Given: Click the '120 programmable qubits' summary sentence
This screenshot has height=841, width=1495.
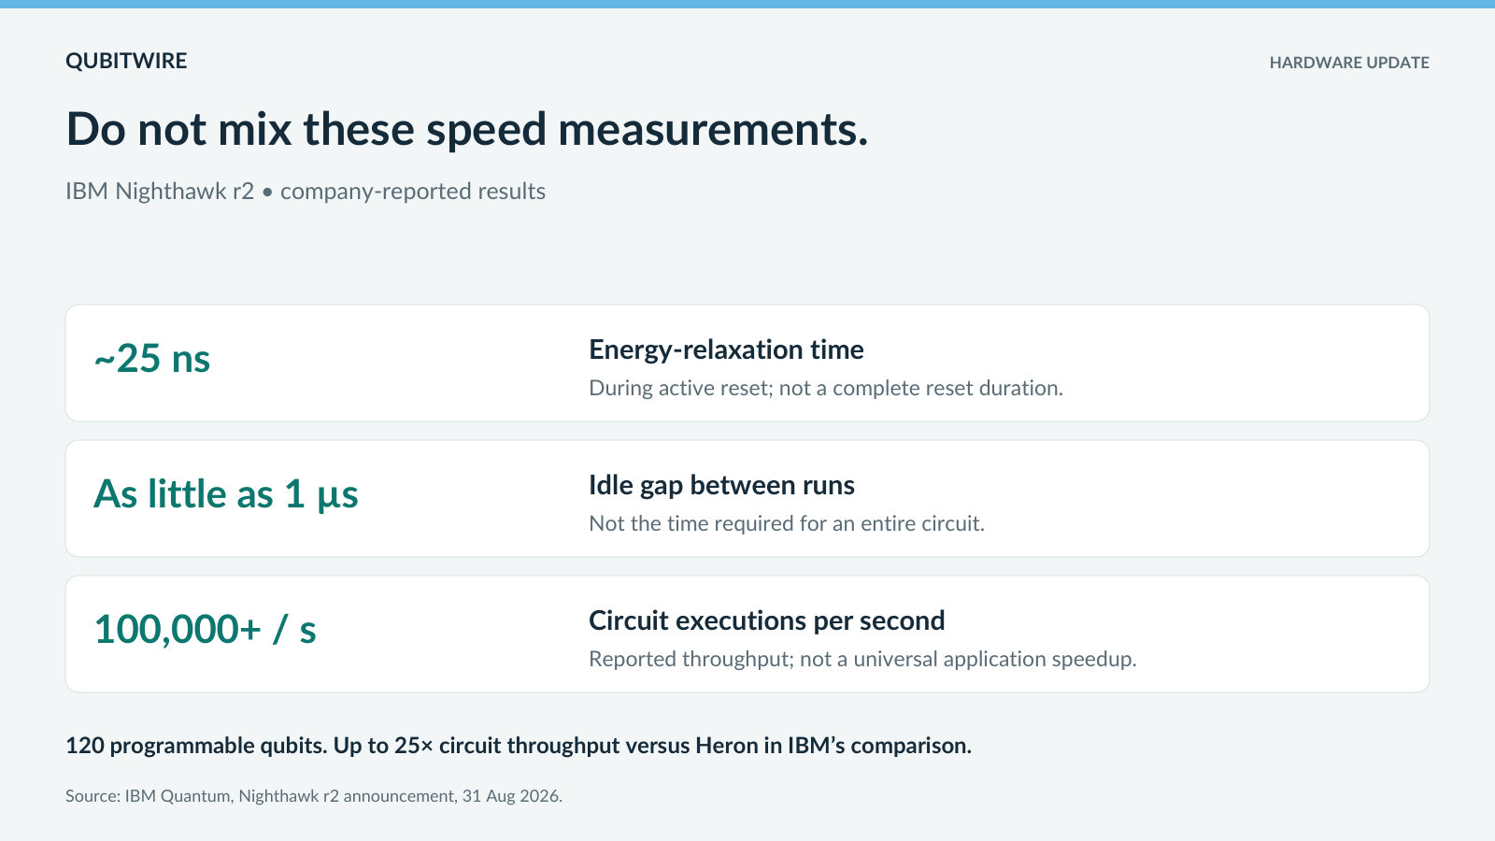Looking at the screenshot, I should coord(519,746).
